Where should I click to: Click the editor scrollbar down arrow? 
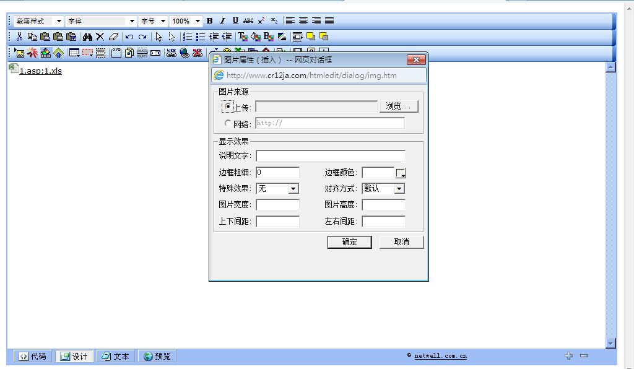(x=610, y=343)
